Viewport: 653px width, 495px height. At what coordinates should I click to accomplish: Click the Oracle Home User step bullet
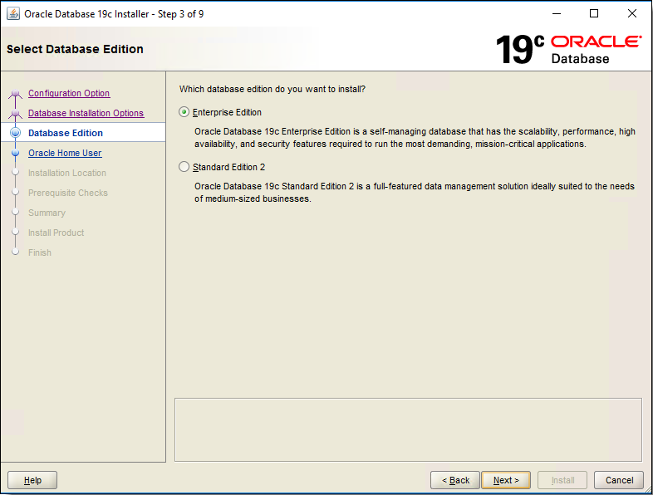16,153
